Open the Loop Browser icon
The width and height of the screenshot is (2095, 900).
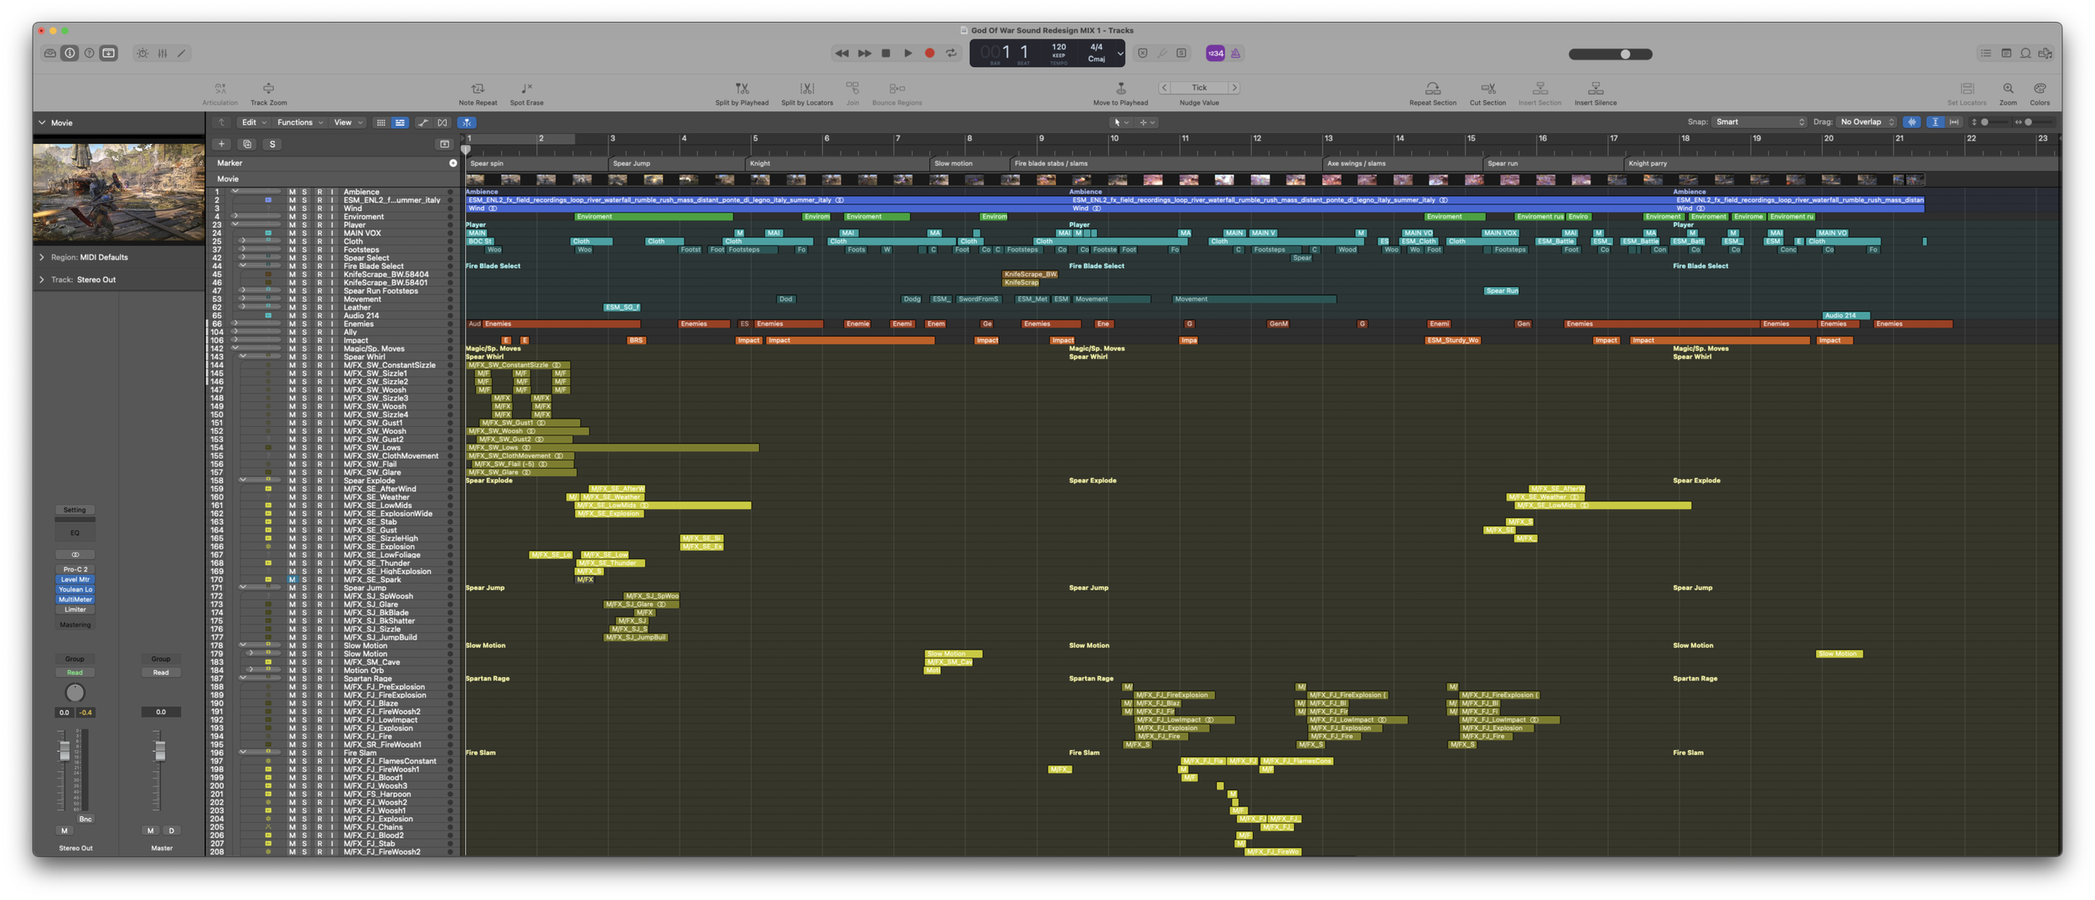pyautogui.click(x=2025, y=54)
